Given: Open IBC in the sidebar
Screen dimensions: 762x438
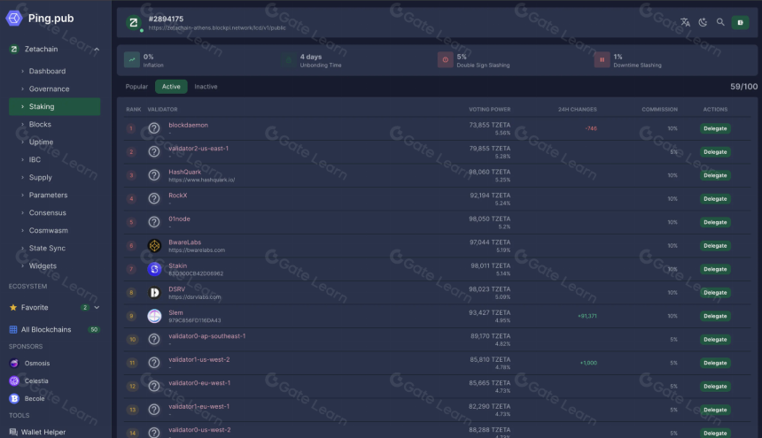Looking at the screenshot, I should point(35,159).
